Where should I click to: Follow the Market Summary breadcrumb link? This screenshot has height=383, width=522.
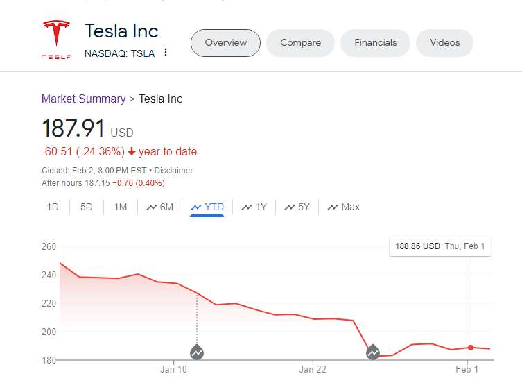tap(83, 99)
